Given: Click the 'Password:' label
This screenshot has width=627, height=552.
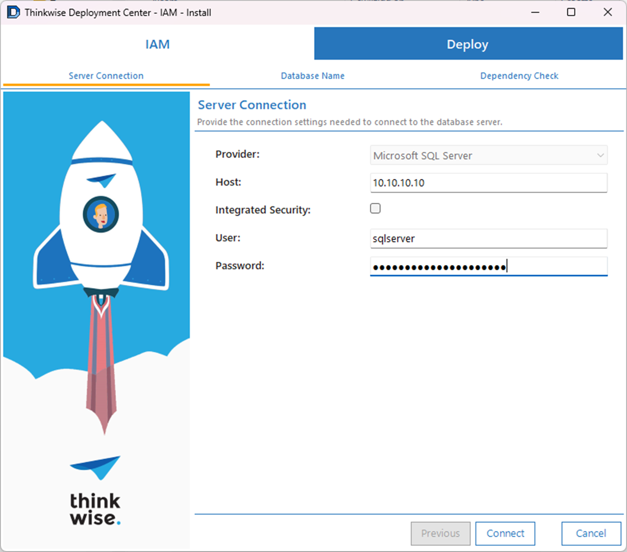Looking at the screenshot, I should point(240,266).
